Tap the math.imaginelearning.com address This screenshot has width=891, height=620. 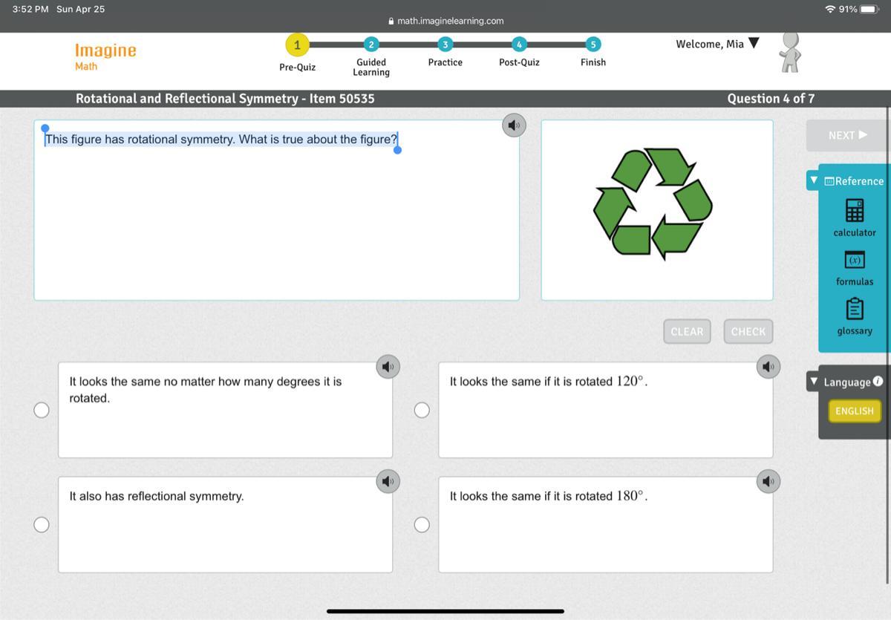point(451,21)
